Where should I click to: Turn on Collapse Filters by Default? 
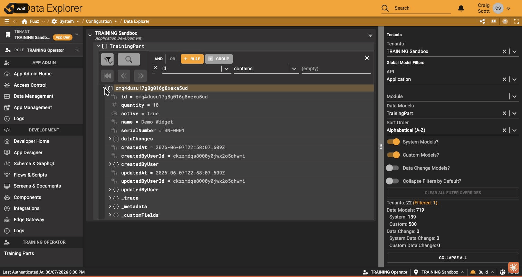coord(393,181)
